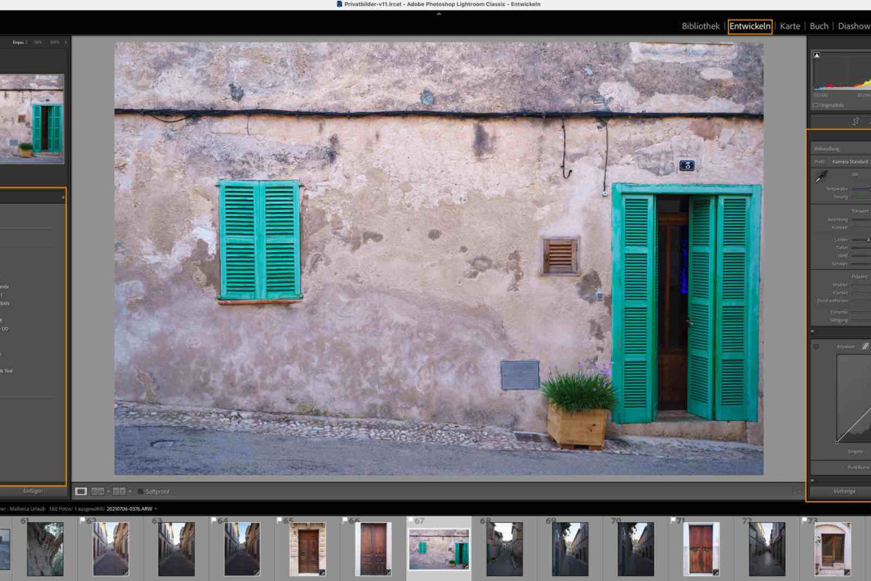The width and height of the screenshot is (871, 581).
Task: Select filmstrip thumbnail 66 wooden door
Action: point(373,549)
